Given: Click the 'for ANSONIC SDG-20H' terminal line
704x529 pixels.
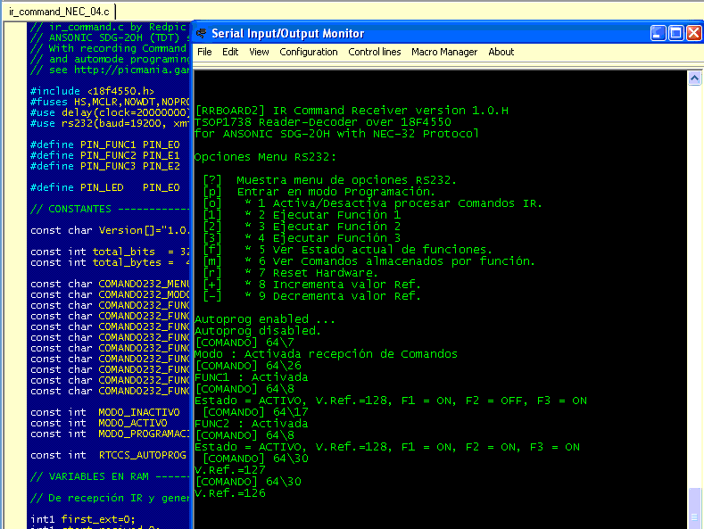Looking at the screenshot, I should (336, 134).
